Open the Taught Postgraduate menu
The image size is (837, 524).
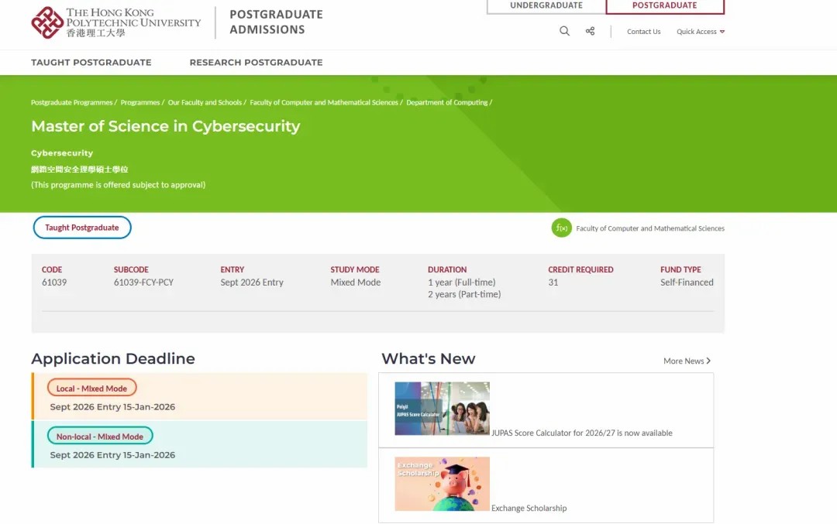(x=91, y=62)
